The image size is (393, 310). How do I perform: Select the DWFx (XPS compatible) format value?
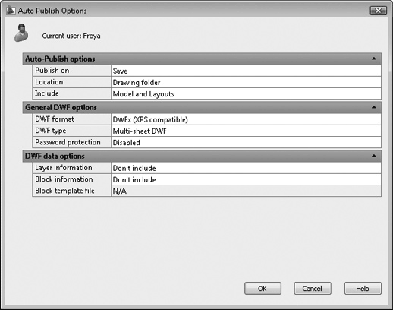(246, 119)
